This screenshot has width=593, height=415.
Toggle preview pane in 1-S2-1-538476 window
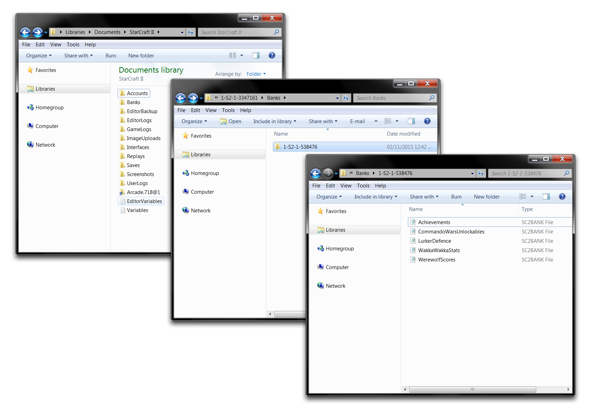tap(546, 196)
